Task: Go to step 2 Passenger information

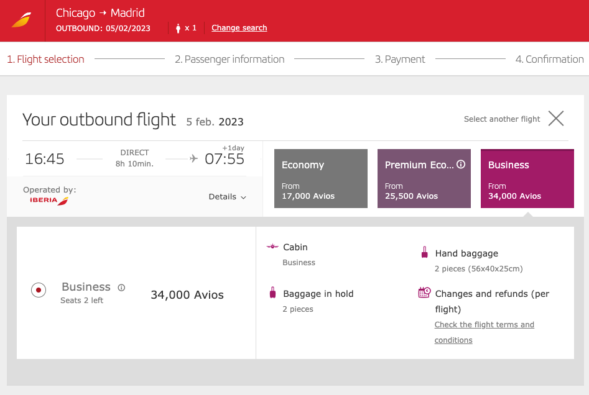Action: click(x=230, y=59)
